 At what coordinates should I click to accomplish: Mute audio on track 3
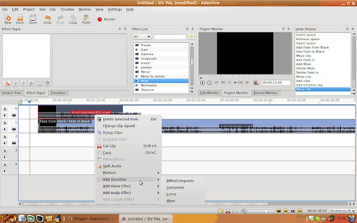[5, 157]
